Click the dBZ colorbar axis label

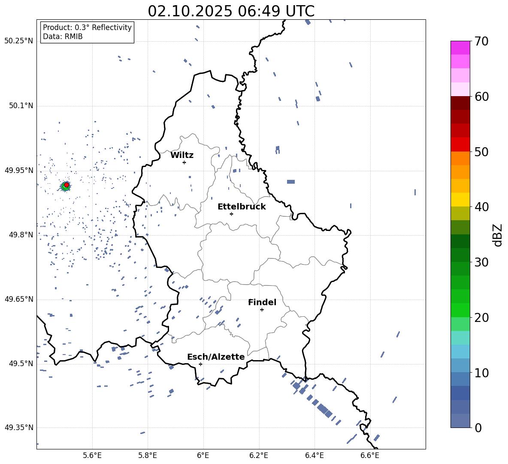(497, 235)
